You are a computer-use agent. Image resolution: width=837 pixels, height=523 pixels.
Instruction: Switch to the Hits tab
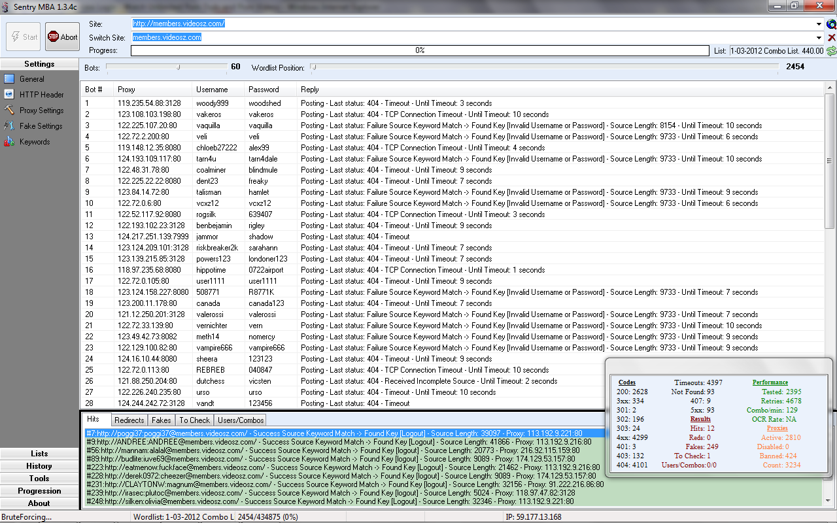coord(94,419)
